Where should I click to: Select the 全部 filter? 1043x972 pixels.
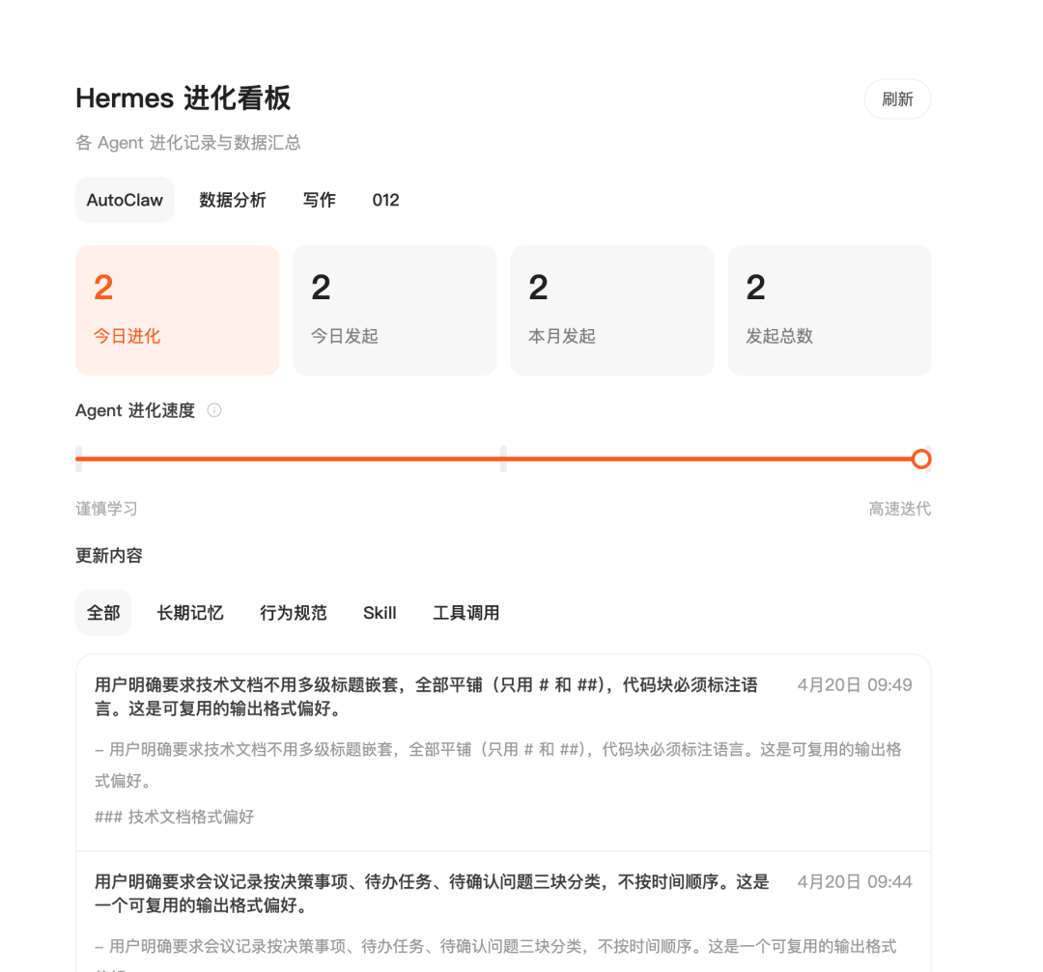point(103,612)
